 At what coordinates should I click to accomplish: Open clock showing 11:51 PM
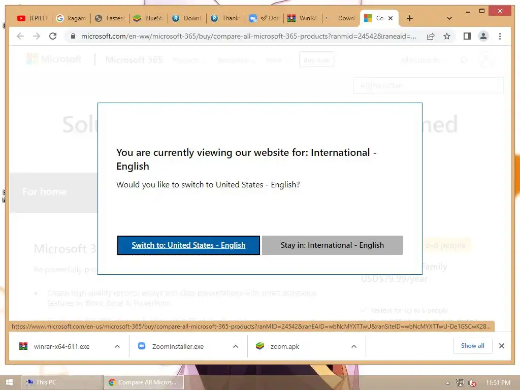(498, 383)
